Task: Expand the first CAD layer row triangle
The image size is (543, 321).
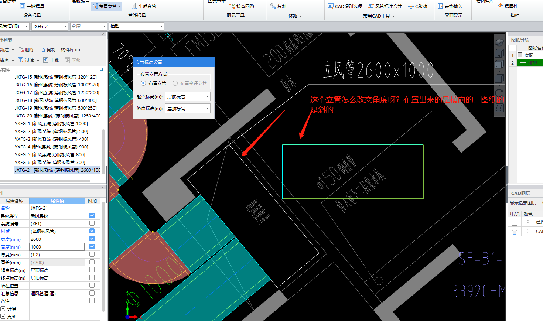Action: coord(528,222)
